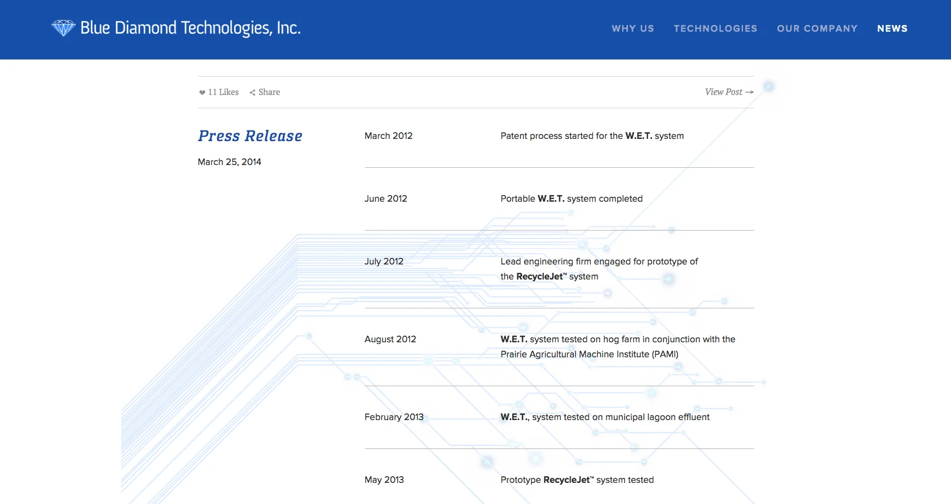
Task: Open View Post link
Action: tap(729, 92)
